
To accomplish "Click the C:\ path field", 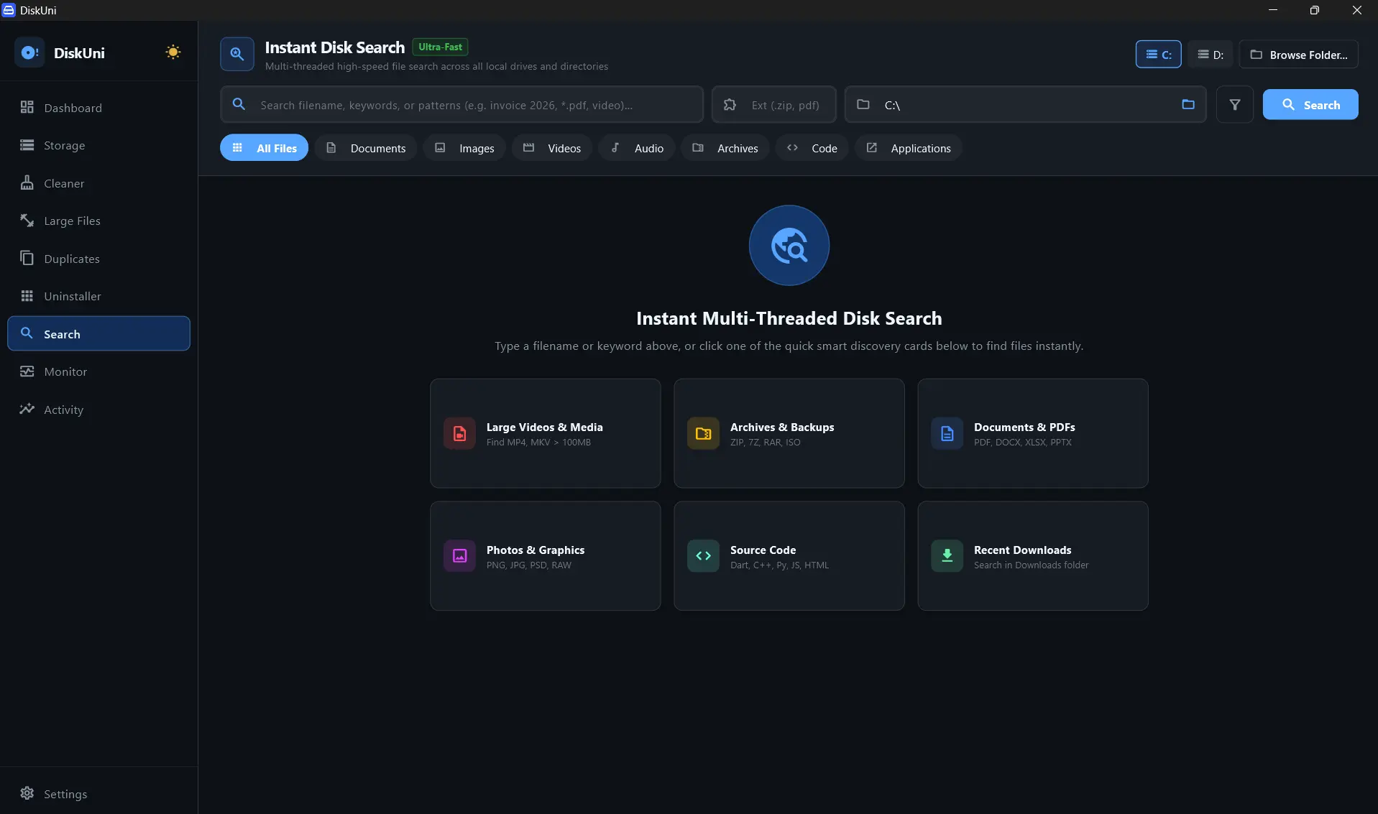I will coord(1025,105).
